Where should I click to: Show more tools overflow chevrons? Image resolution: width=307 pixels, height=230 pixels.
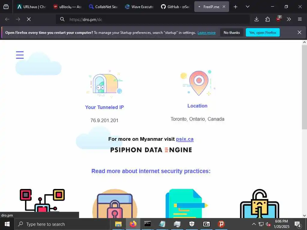tap(289, 19)
